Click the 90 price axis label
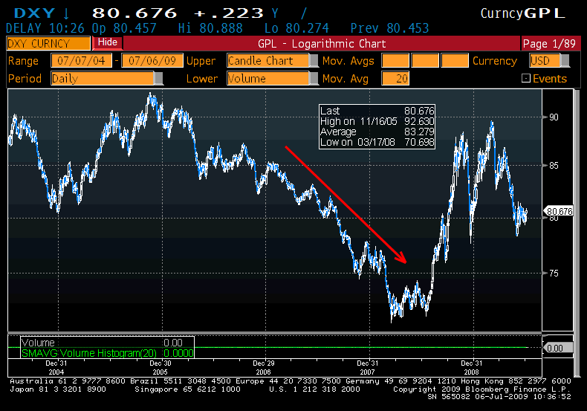Viewport: 587px width, 411px height. click(554, 117)
